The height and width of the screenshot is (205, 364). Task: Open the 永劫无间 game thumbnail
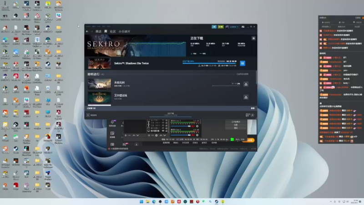click(x=99, y=84)
